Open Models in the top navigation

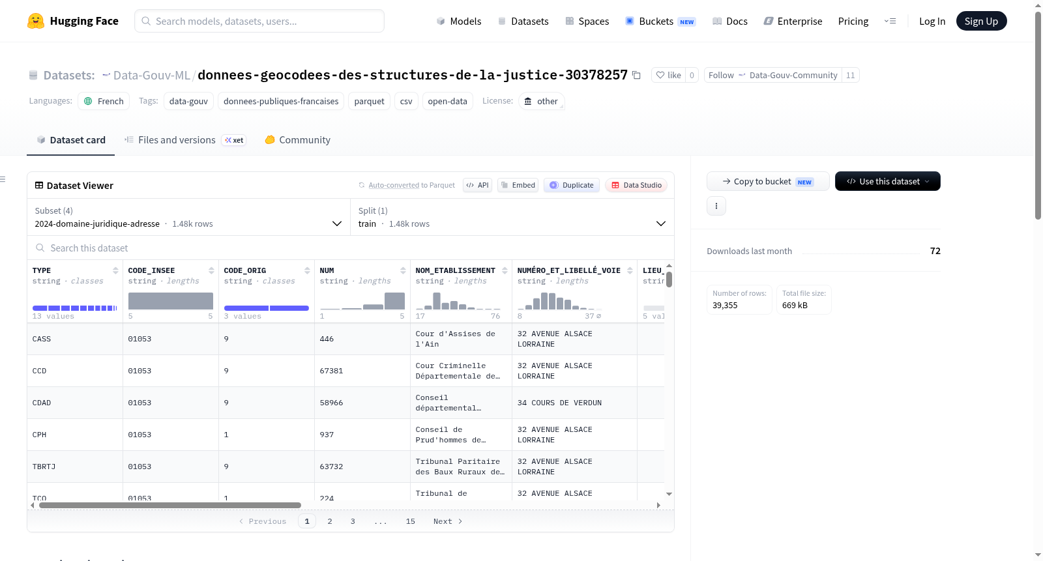pyautogui.click(x=459, y=21)
